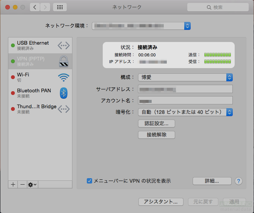This screenshot has width=254, height=213.
Task: Open 詳細... advanced settings
Action: click(x=212, y=181)
